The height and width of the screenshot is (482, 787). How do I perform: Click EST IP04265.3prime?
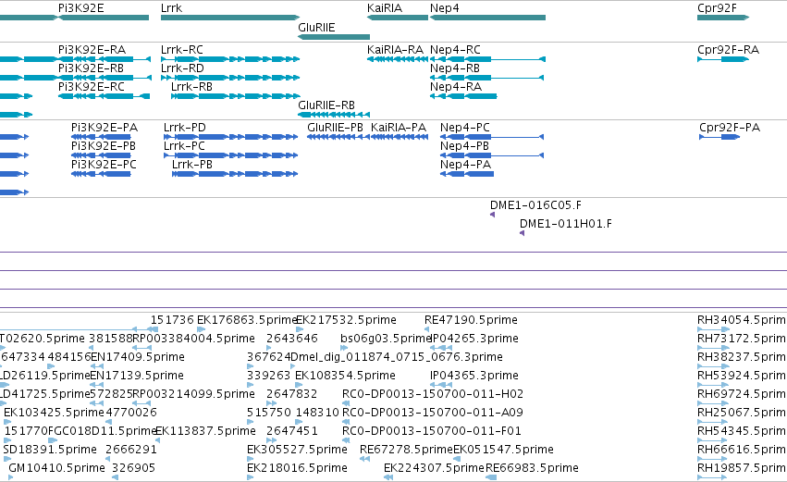pyautogui.click(x=474, y=339)
